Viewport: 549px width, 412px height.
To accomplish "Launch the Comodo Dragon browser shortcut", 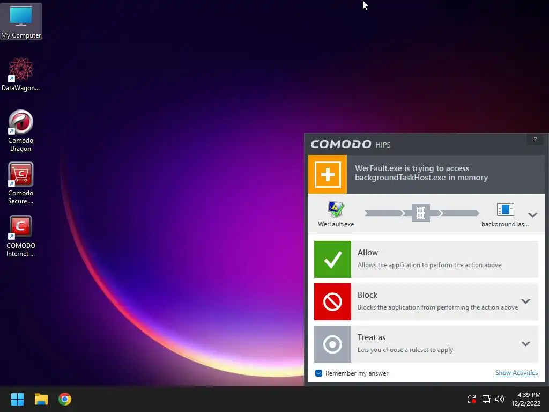I will click(21, 131).
